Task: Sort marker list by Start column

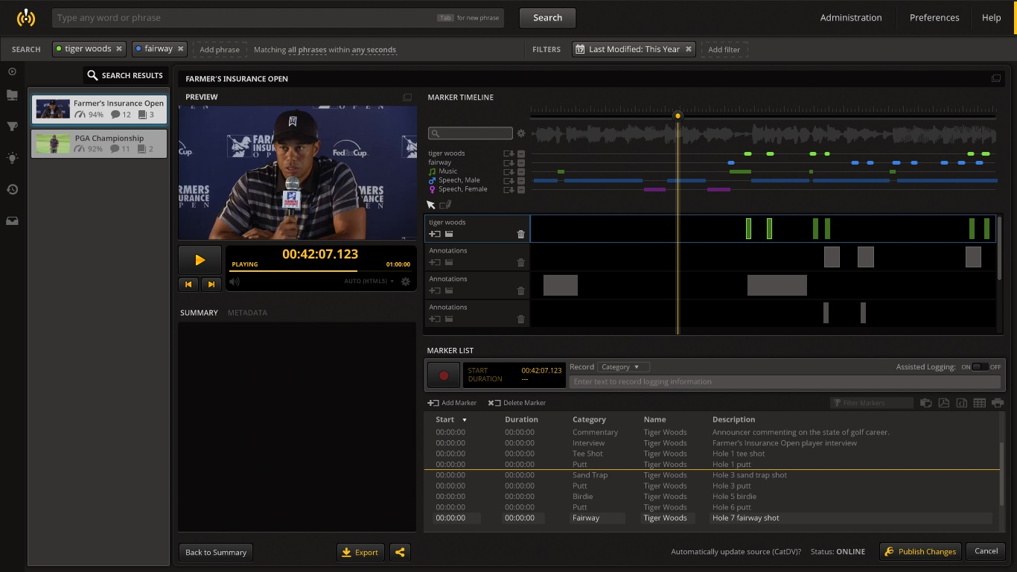Action: [451, 419]
